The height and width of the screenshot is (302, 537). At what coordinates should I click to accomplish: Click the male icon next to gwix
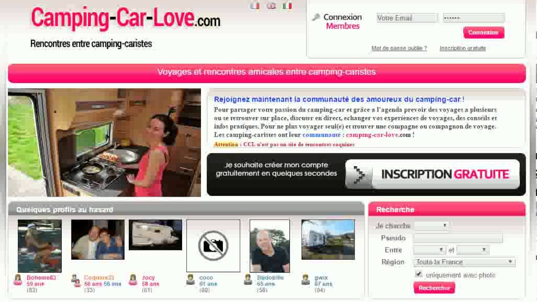pos(306,280)
